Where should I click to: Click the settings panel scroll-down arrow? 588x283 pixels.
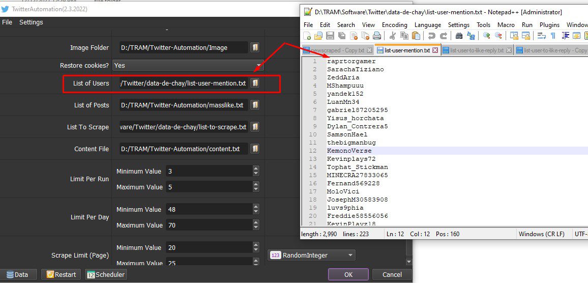(409, 262)
